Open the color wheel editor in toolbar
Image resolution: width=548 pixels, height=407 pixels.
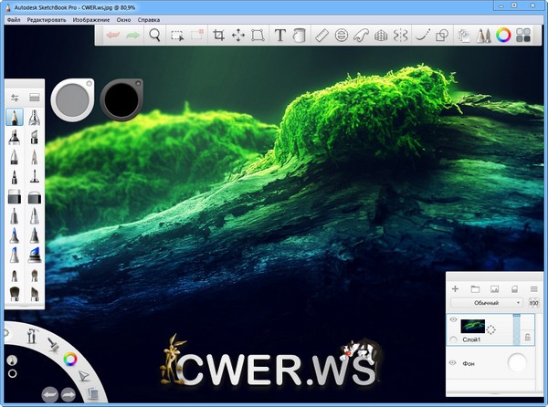coord(502,36)
